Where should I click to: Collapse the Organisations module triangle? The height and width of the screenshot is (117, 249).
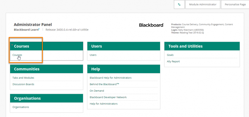[x=12, y=97]
